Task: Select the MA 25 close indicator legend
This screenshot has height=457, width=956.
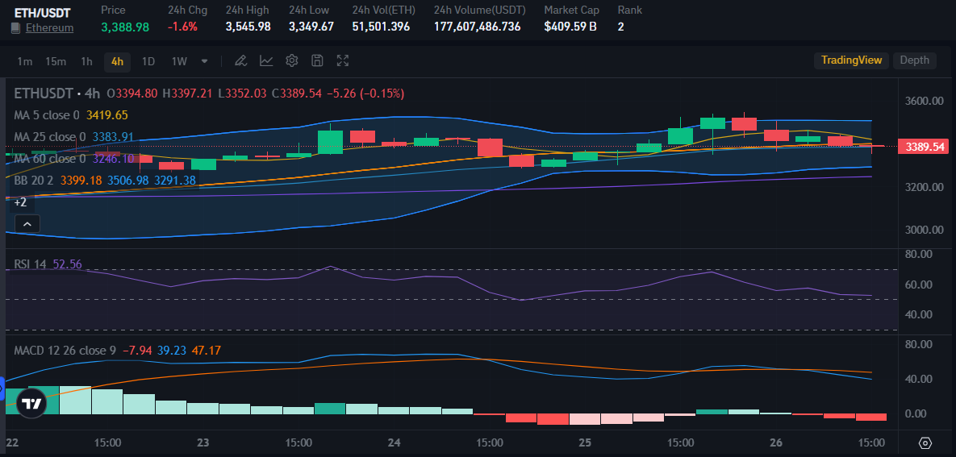Action: 49,137
